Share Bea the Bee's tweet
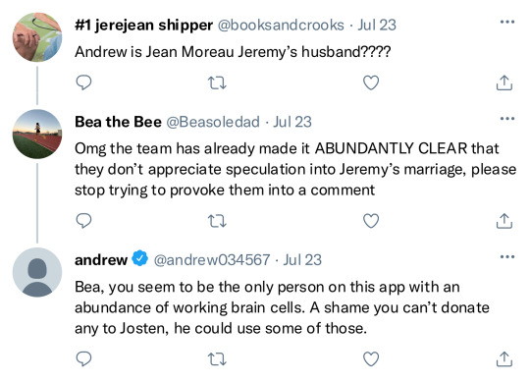 [504, 221]
